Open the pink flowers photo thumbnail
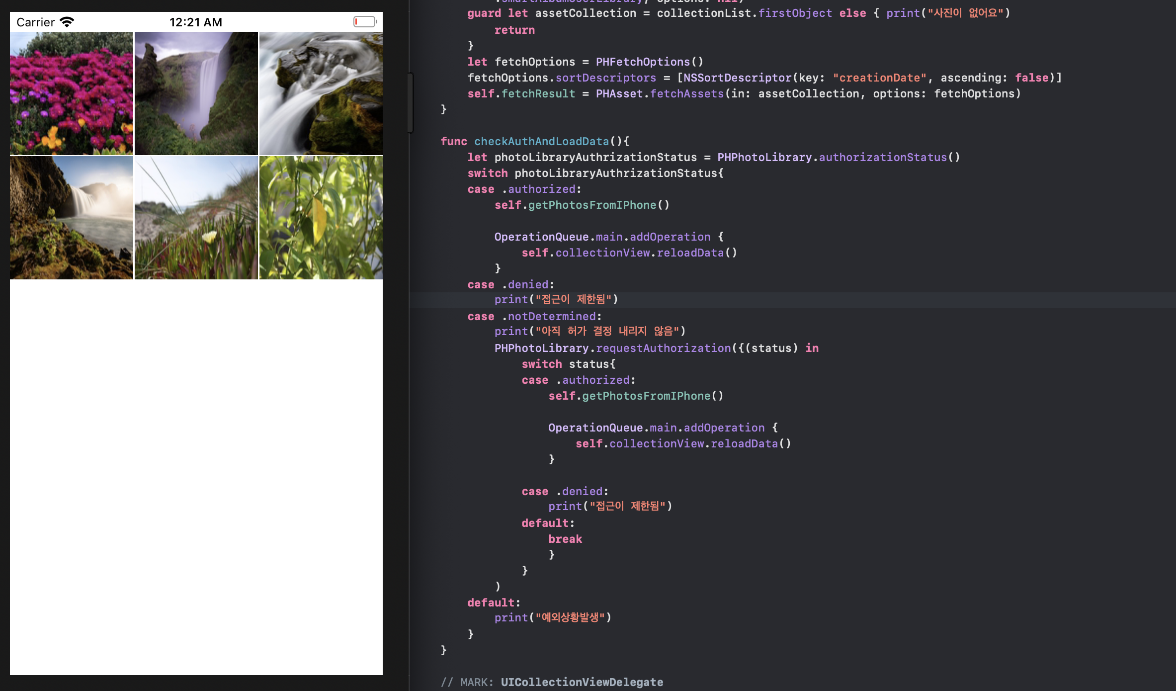 coord(72,93)
